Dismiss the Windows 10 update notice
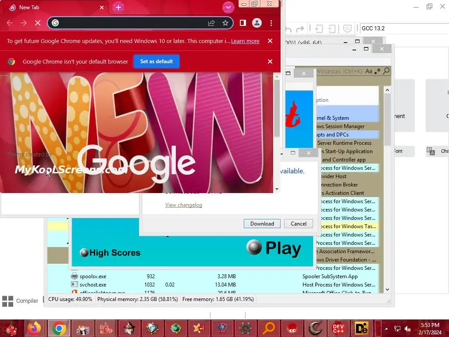The width and height of the screenshot is (449, 337). pos(270,41)
